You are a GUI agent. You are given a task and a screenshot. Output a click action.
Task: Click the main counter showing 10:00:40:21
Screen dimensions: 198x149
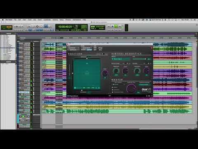(x=65, y=26)
